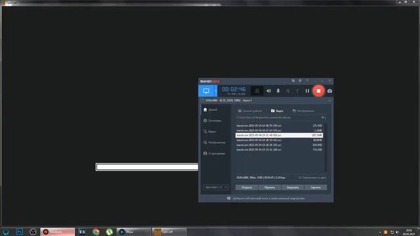Screen dimensions: 420x236
Task: Open the taskbar clock and date
Action: (409, 232)
